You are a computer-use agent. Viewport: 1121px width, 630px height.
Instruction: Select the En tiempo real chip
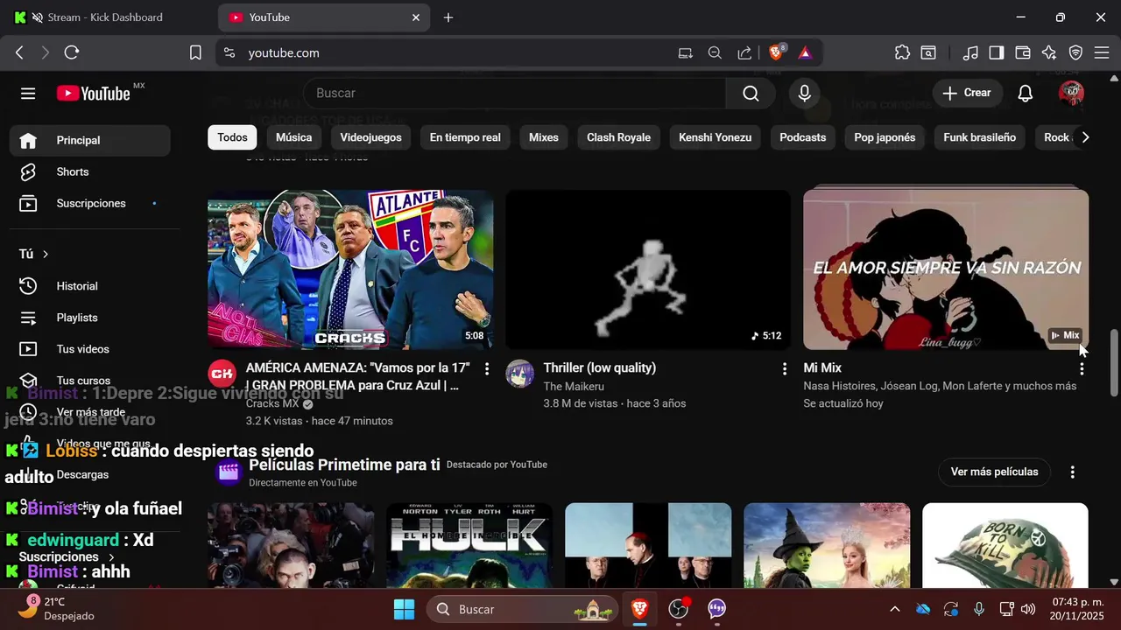point(465,137)
